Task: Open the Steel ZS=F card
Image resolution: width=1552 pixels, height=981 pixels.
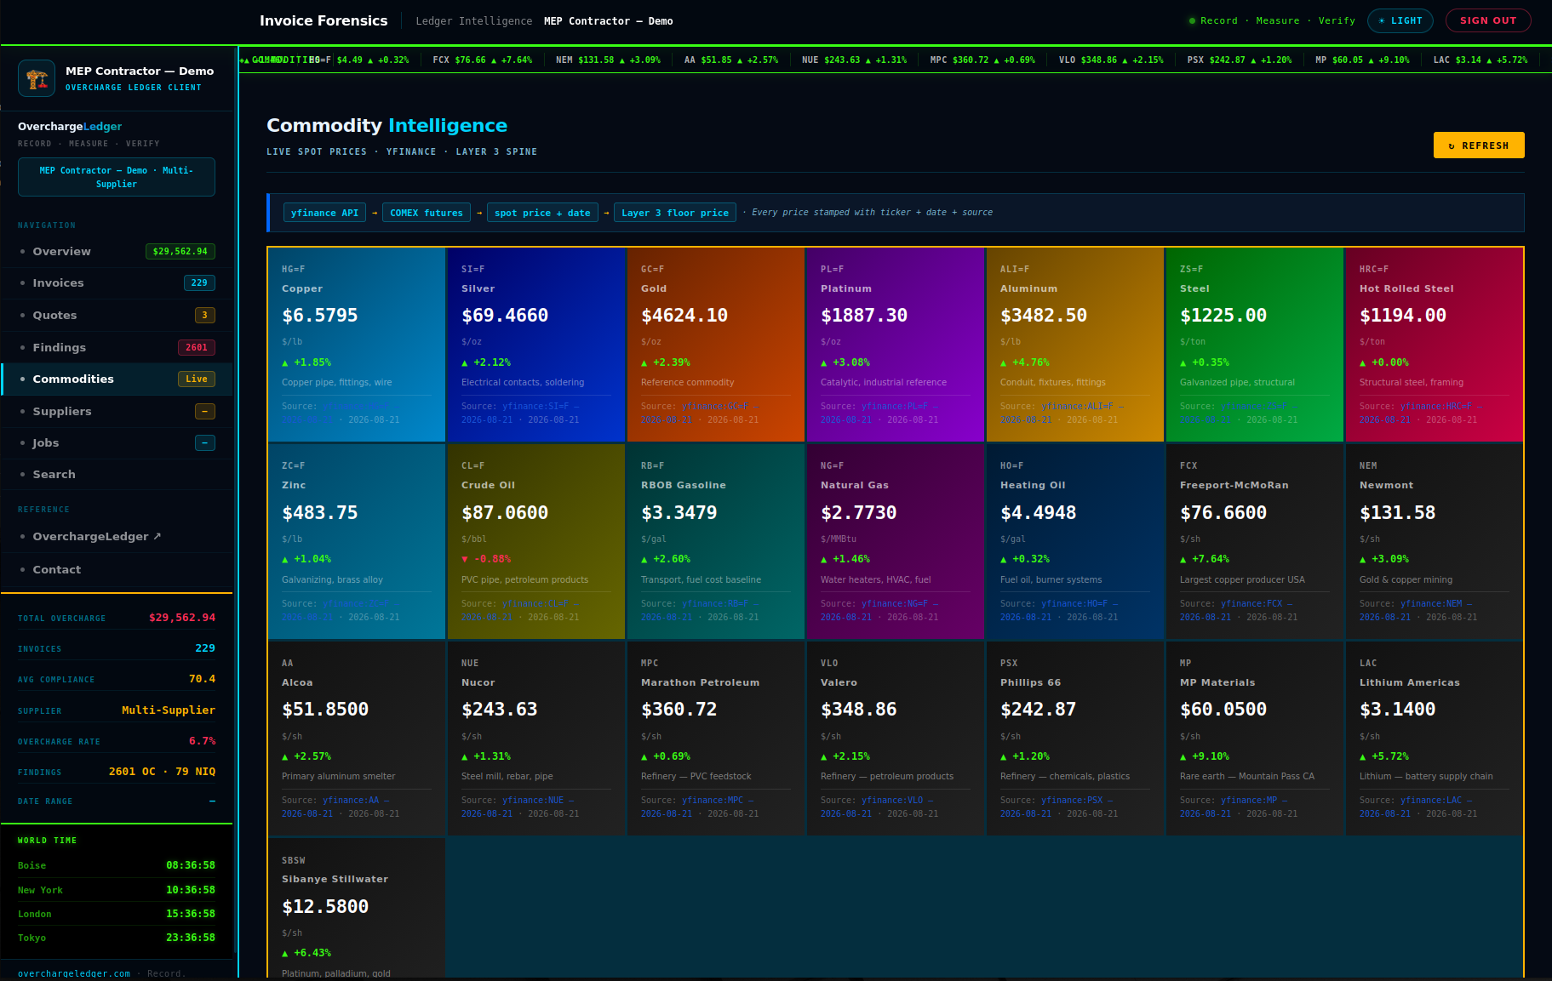Action: tap(1255, 345)
